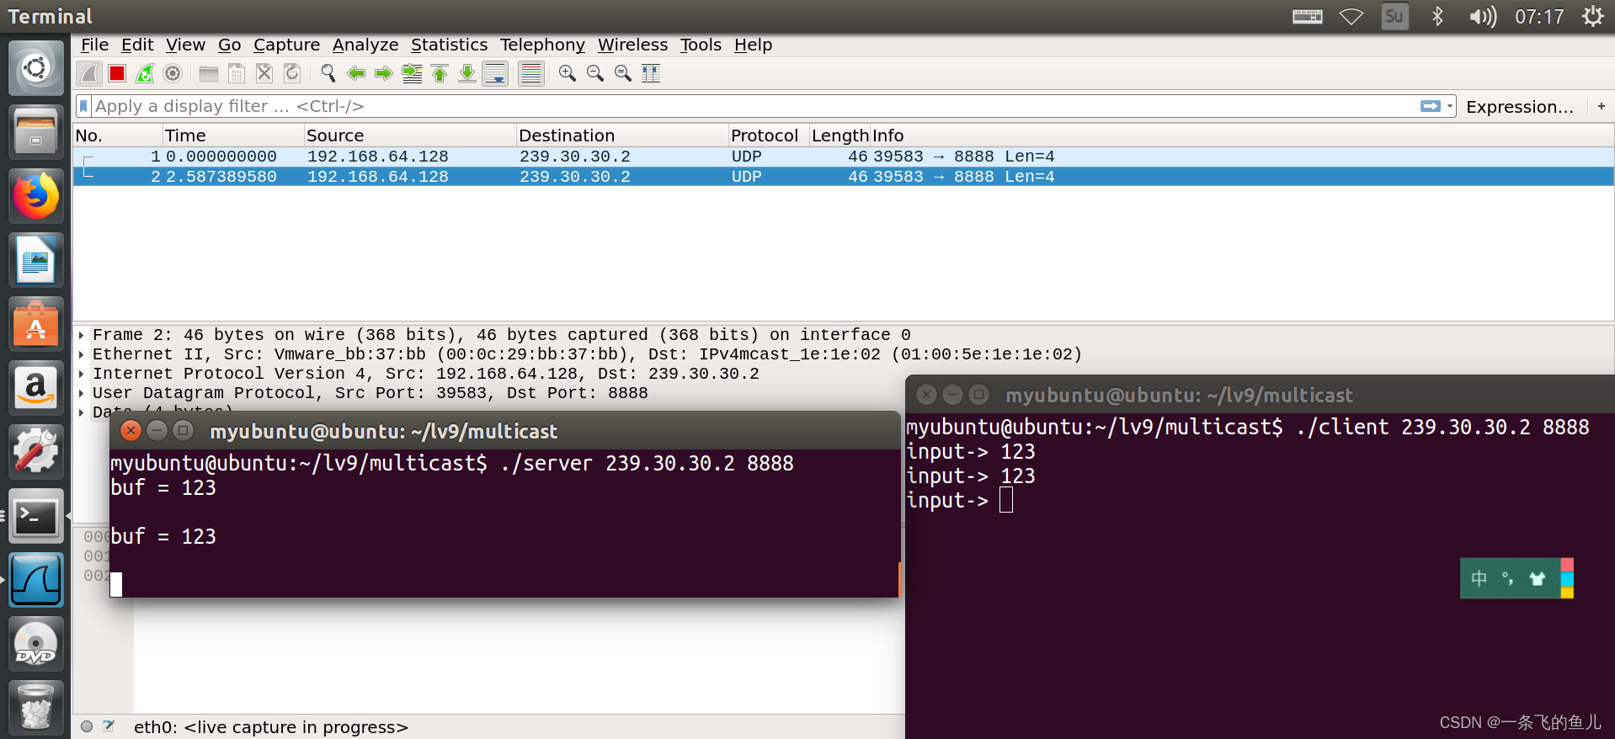Open the View menu

185,45
